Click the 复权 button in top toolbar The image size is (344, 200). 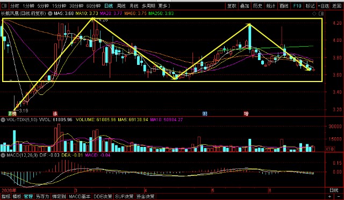tap(232, 6)
